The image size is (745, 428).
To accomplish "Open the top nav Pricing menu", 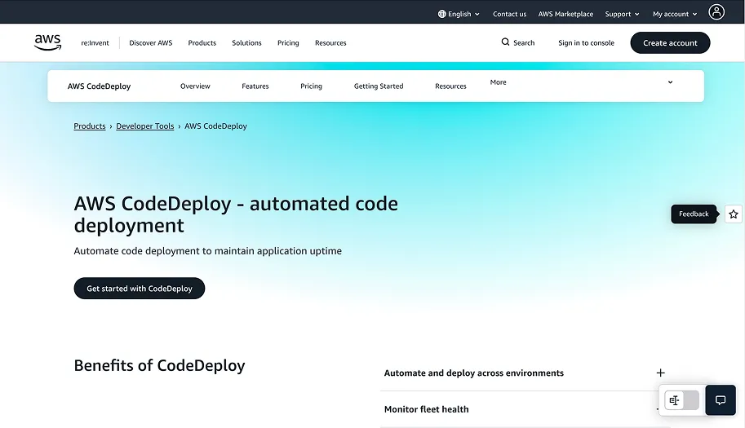I will [x=288, y=42].
